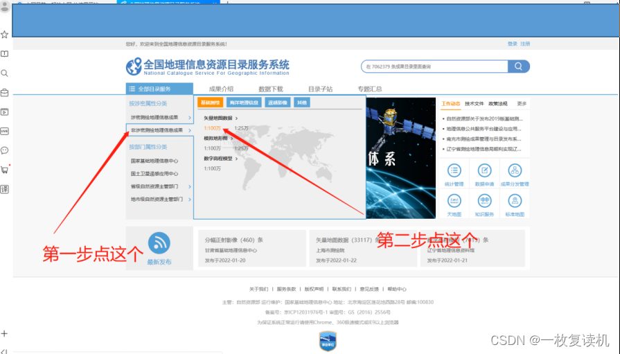Open the 成果介绍 menu item
This screenshot has height=354, width=620.
pyautogui.click(x=221, y=89)
